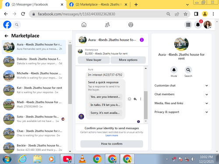
Task: Click the How to confirm button
Action: [x=112, y=144]
